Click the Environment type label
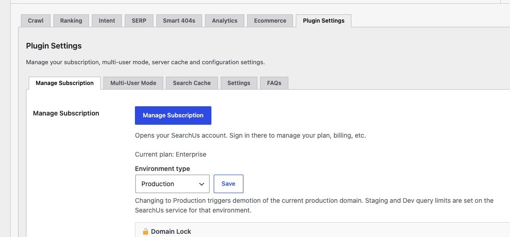Screen dimensions: 510x237 click(x=162, y=169)
